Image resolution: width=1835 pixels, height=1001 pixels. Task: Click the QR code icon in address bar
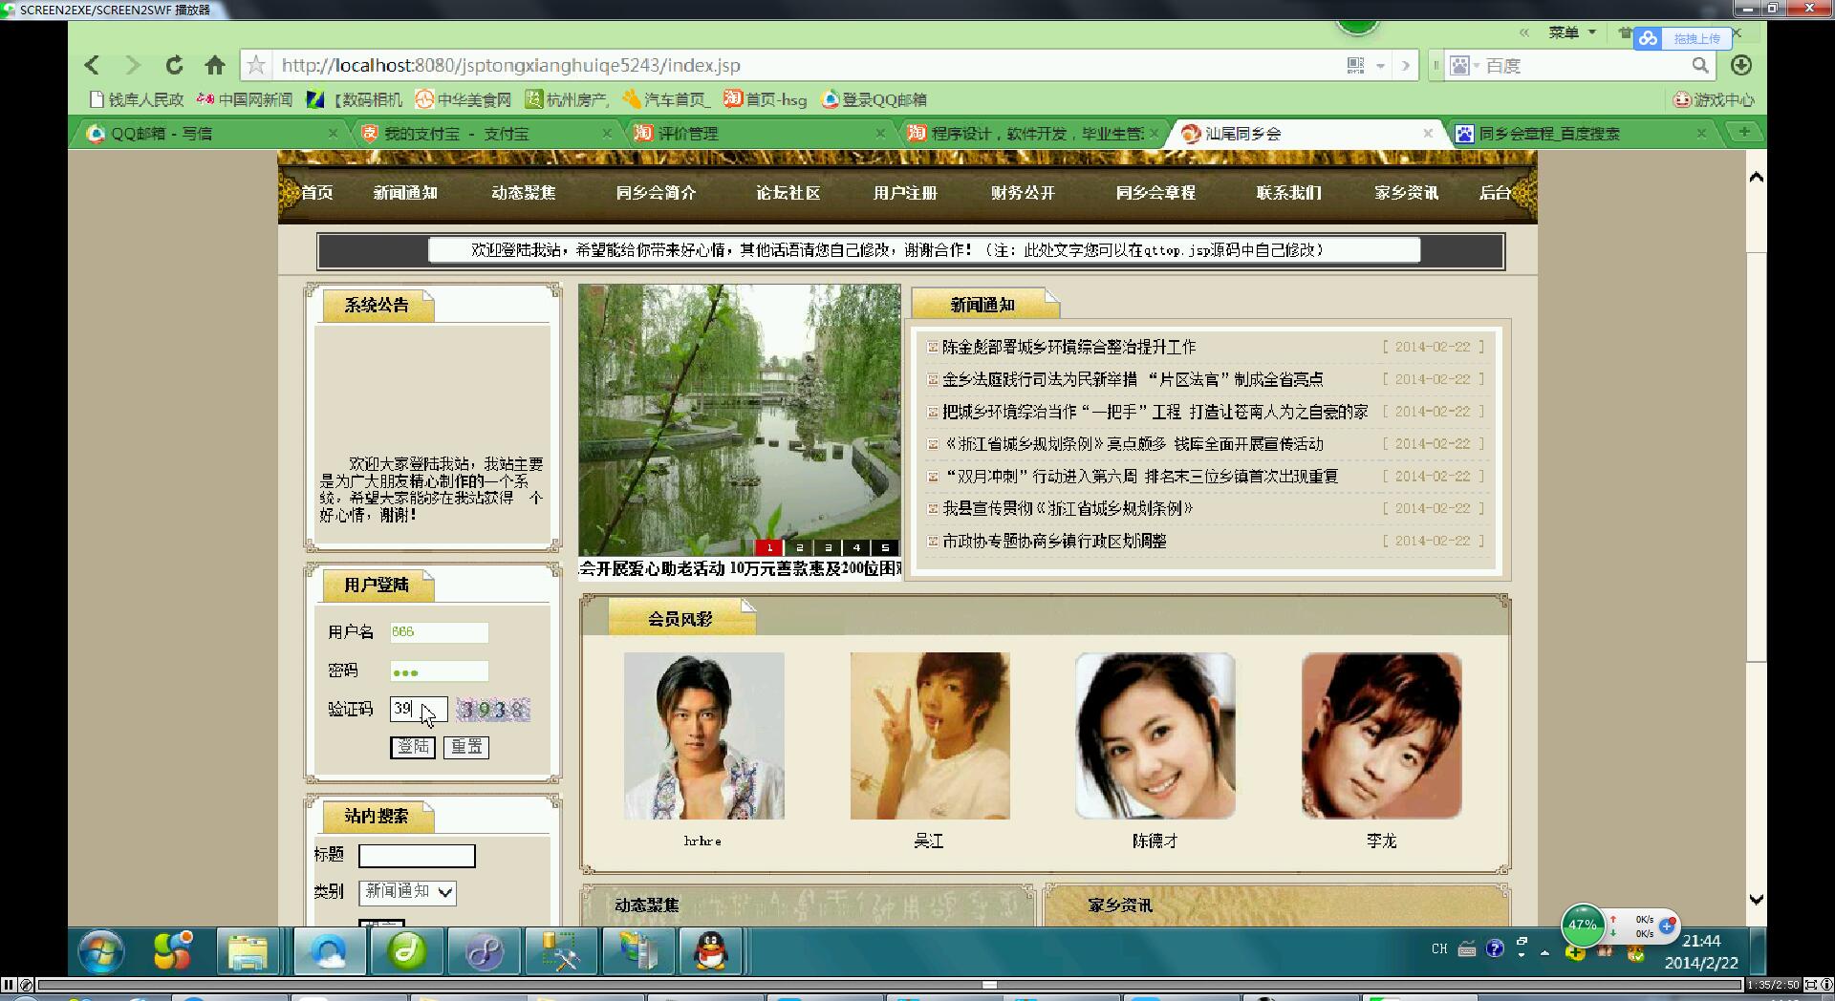point(1355,65)
